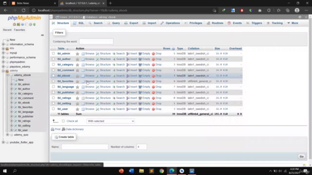Click the phpMyAdmin home icon

pos(14,24)
